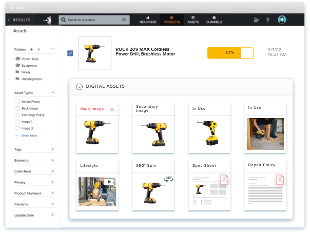Open the Spec Sheet document preview
The image size is (310, 234).
pos(209,191)
